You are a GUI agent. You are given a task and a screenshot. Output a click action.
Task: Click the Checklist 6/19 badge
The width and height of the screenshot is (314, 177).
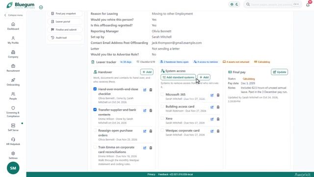pos(146,62)
